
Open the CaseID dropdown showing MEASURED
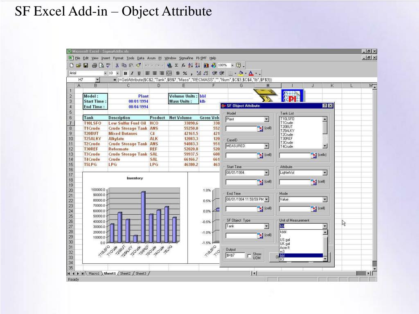(x=266, y=146)
